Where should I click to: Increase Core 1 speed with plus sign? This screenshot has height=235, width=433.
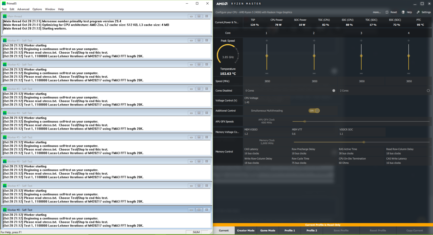coord(267,41)
